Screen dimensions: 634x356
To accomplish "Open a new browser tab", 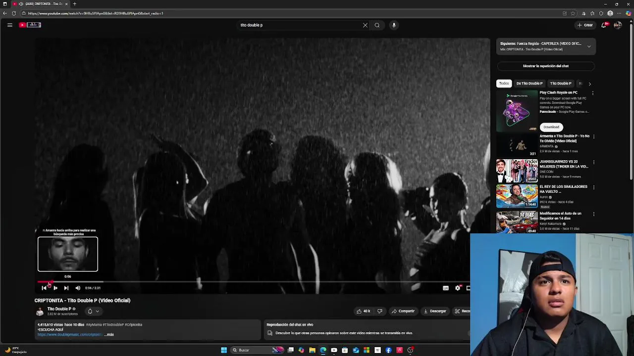I will coord(74,4).
